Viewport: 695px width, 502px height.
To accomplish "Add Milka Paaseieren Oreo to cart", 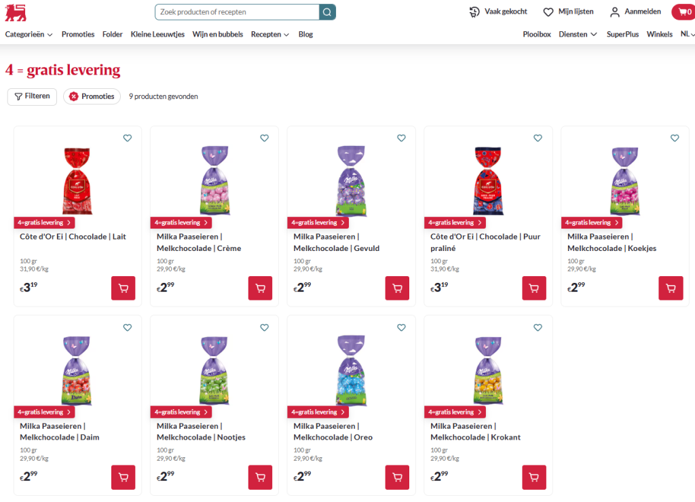I will 397,477.
